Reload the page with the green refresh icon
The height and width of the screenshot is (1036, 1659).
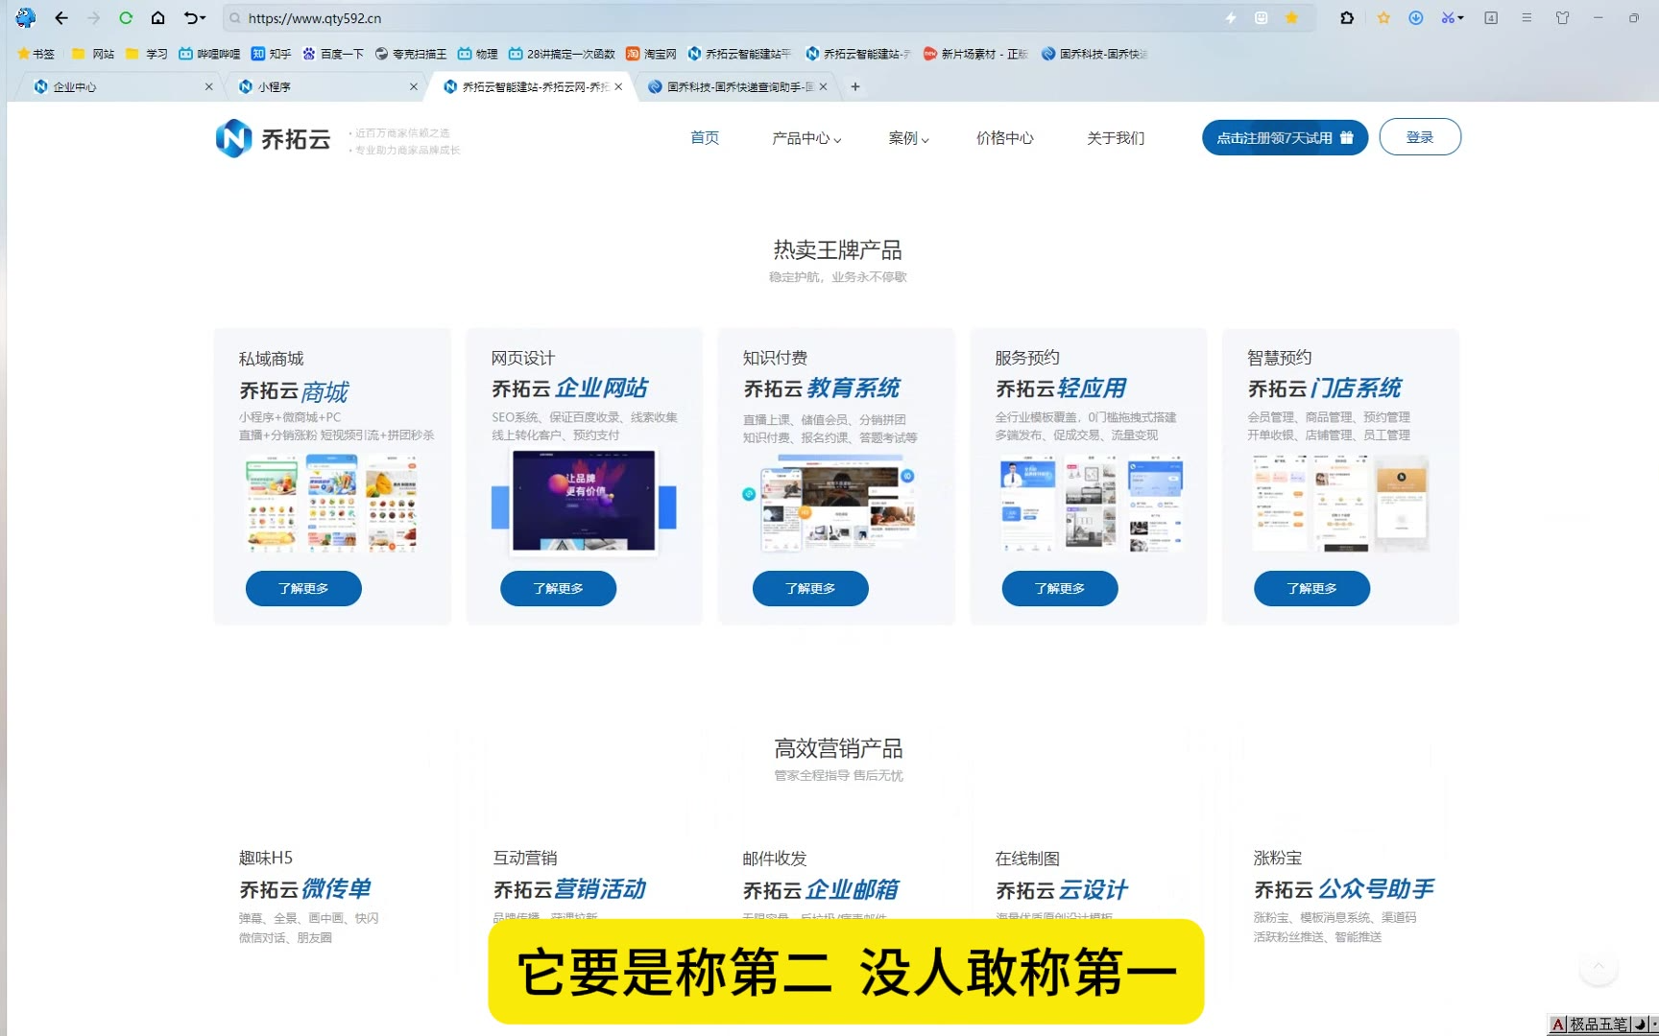(126, 18)
